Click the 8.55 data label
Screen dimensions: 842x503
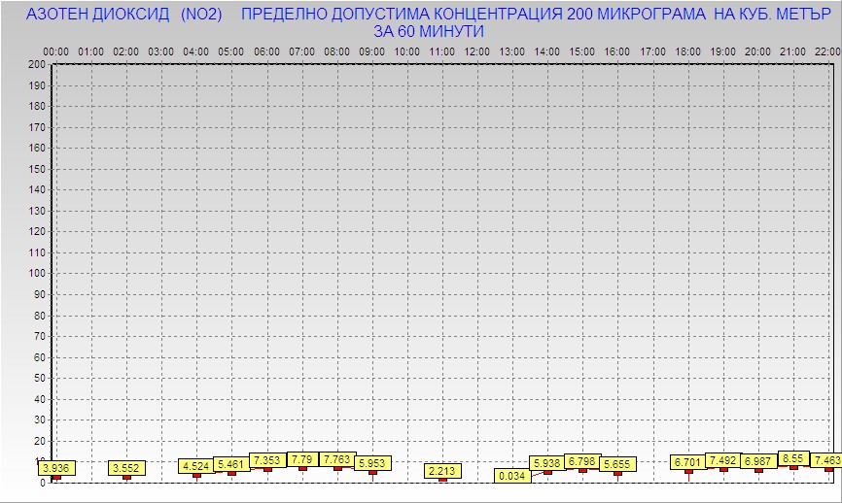(x=793, y=458)
